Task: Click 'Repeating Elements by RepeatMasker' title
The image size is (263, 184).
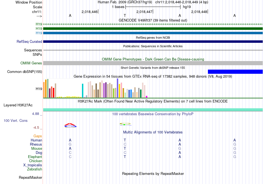Action: (153, 174)
